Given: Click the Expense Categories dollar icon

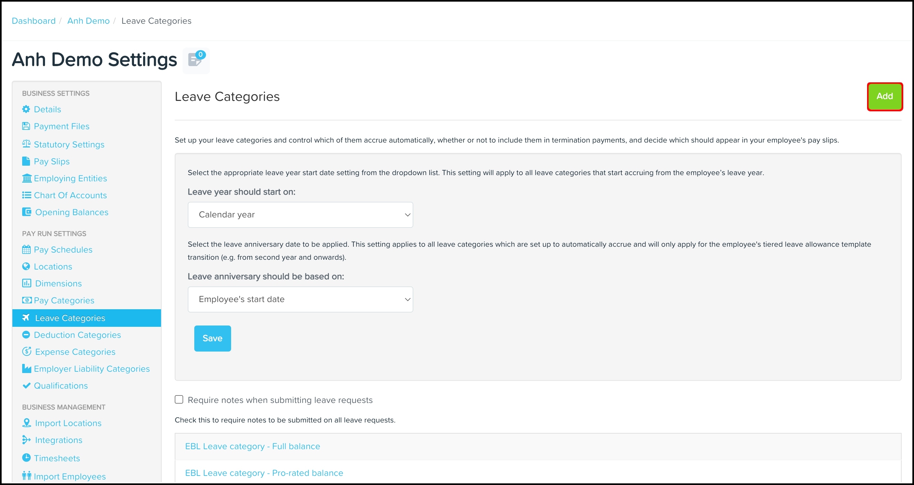Looking at the screenshot, I should 27,352.
